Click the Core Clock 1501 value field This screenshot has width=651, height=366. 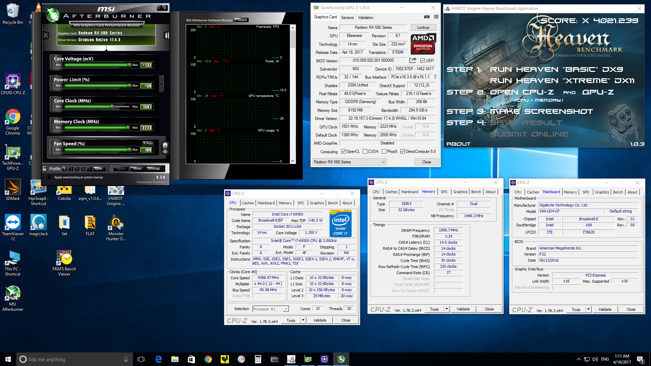tap(146, 107)
